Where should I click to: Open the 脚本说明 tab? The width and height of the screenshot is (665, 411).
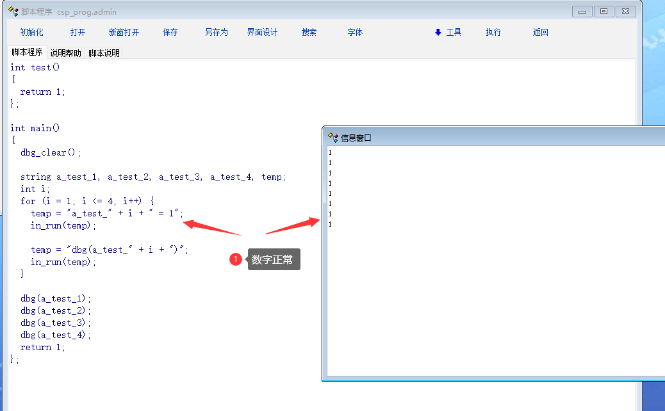point(104,53)
